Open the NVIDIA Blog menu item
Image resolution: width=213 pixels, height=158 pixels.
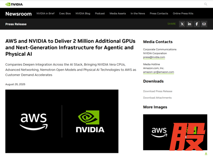(x=83, y=13)
